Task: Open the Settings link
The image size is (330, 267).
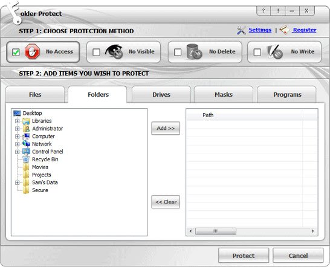Action: pyautogui.click(x=260, y=30)
